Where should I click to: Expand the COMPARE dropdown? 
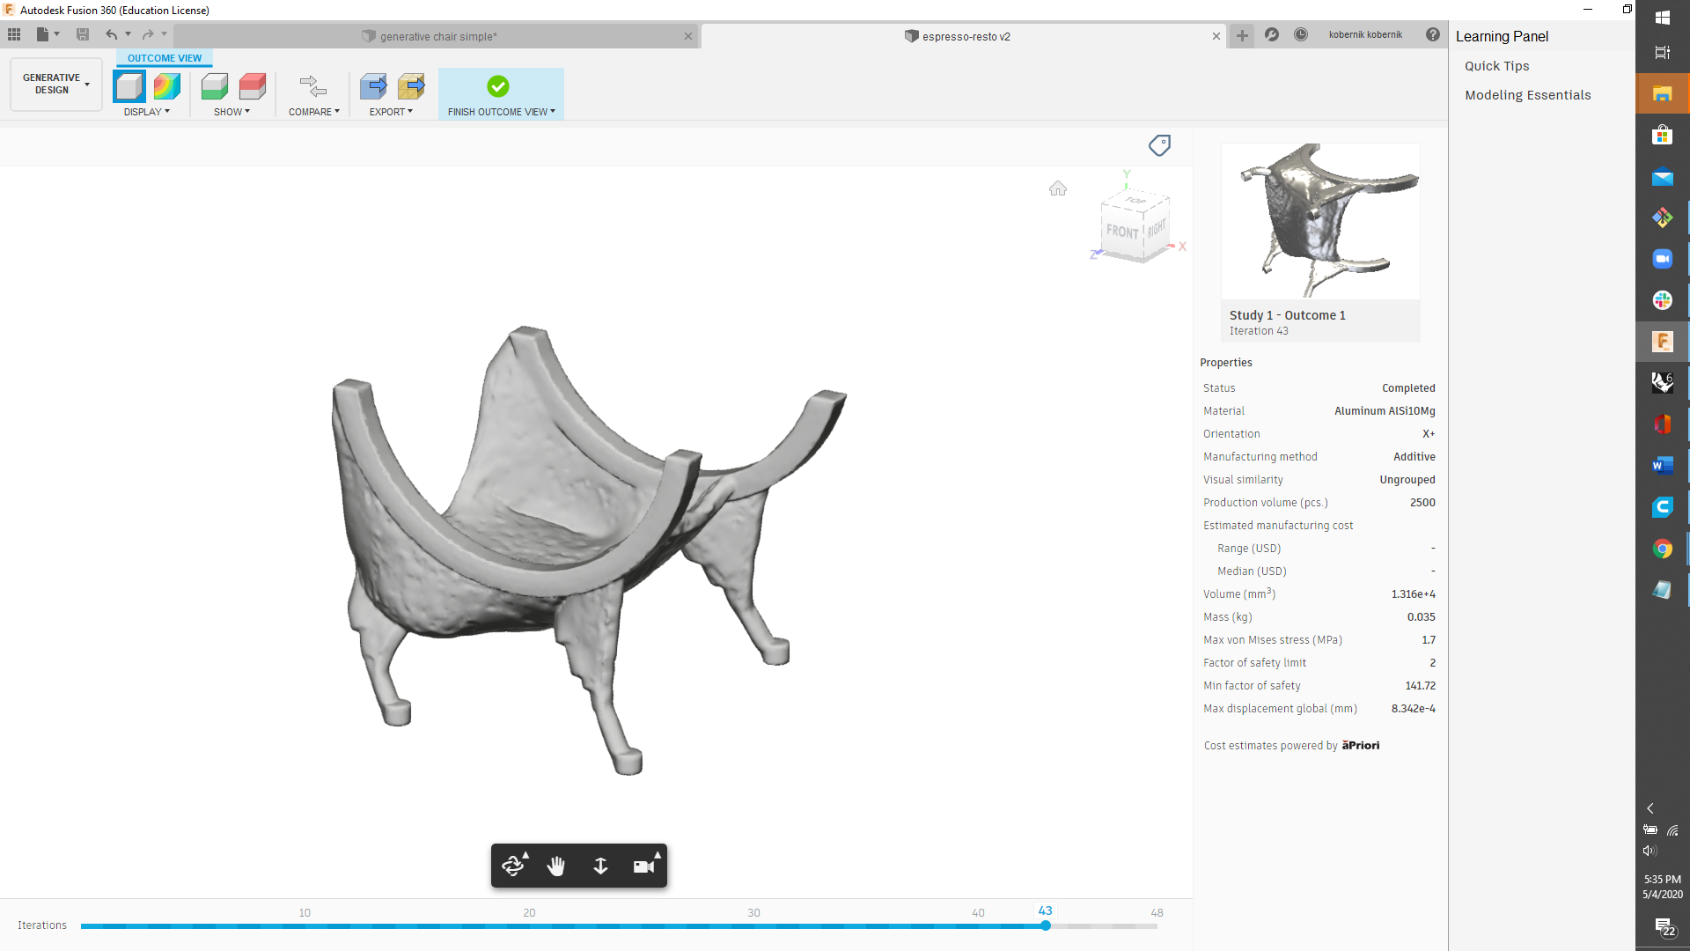pos(314,112)
